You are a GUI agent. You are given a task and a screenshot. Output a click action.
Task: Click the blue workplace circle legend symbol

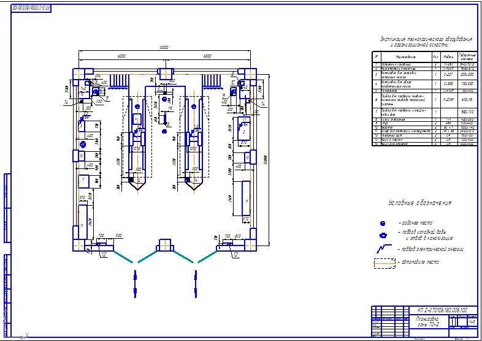(383, 224)
